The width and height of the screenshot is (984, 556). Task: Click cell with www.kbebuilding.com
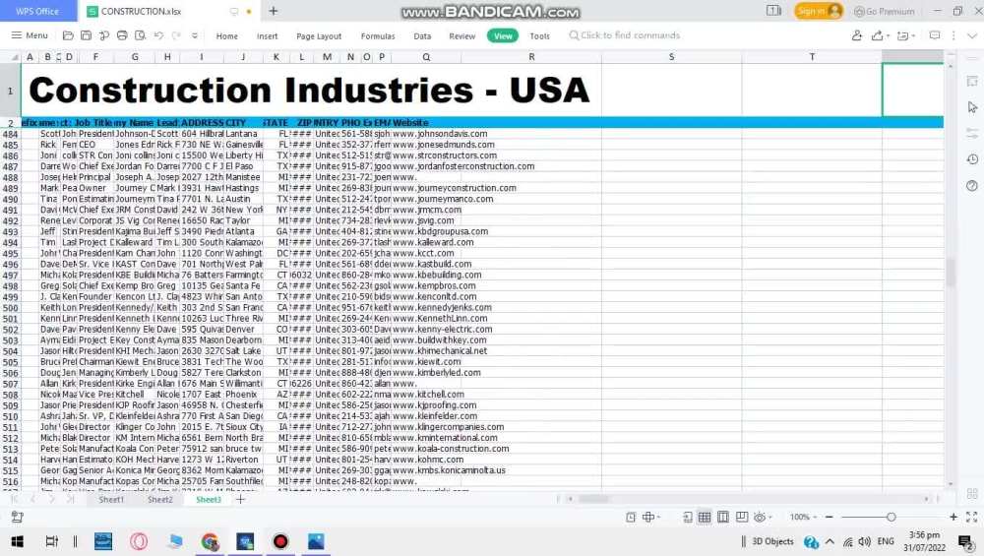coord(438,275)
